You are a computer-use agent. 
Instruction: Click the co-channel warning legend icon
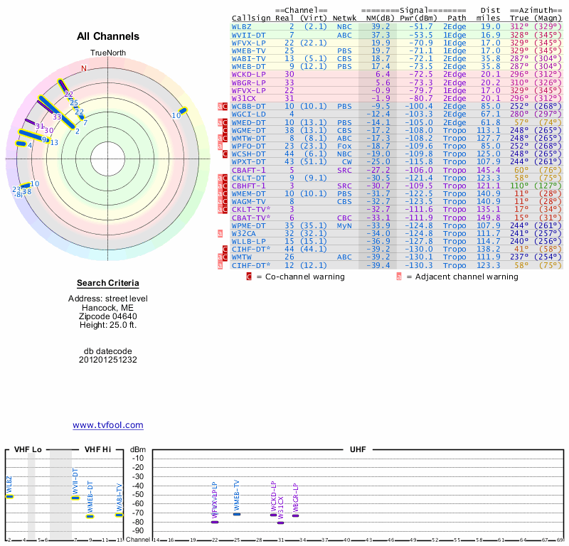(x=249, y=277)
